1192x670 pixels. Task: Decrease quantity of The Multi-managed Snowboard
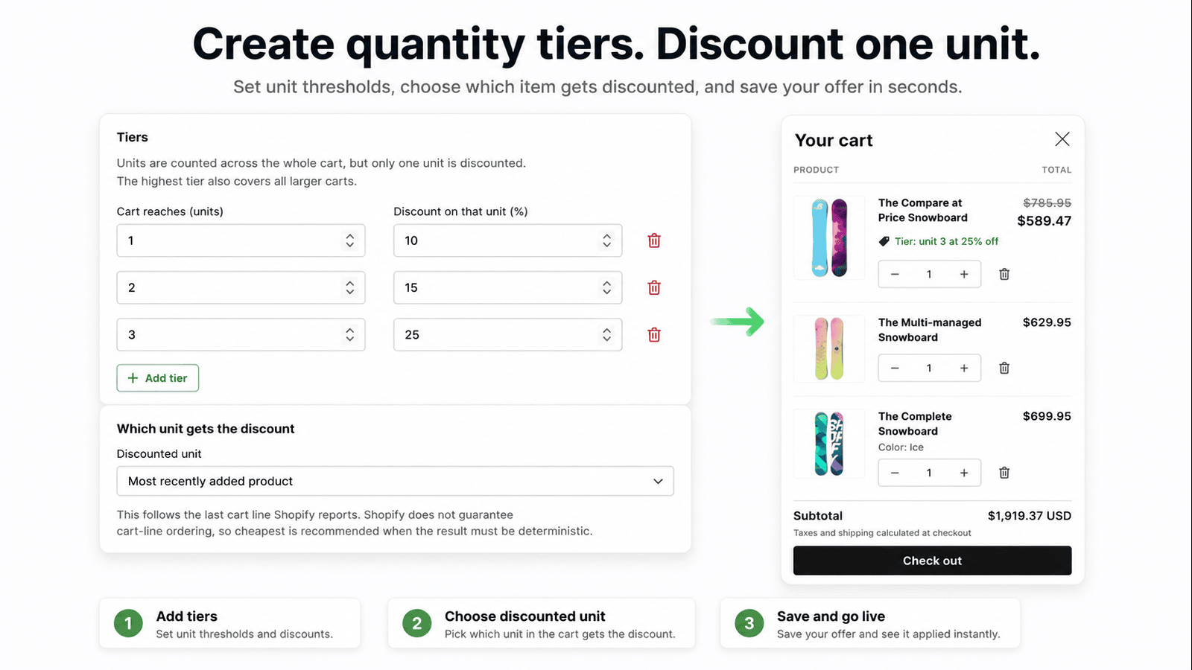895,368
